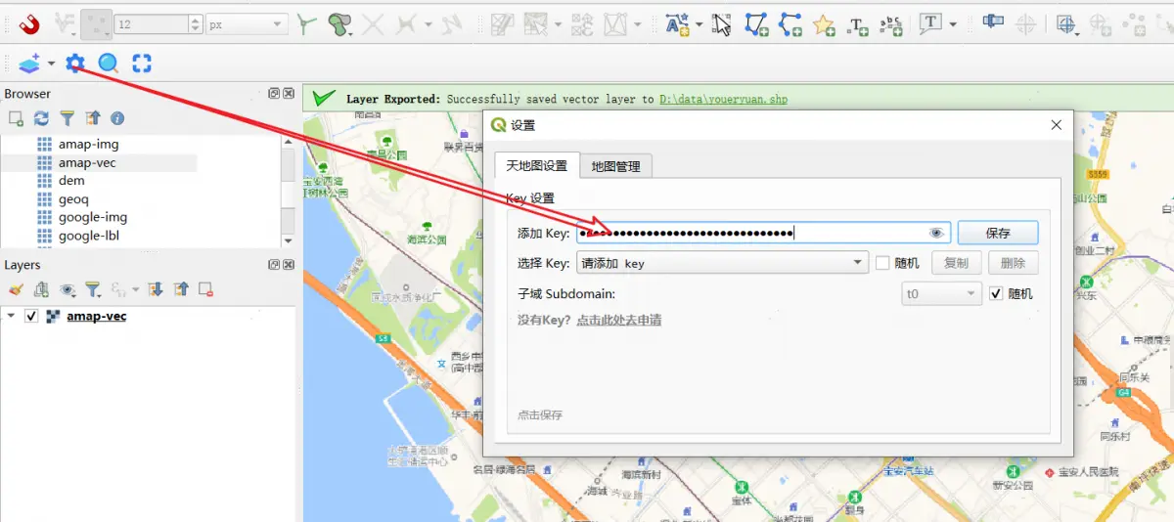
Task: Click the blue globe crosshair icon
Action: click(x=1067, y=23)
